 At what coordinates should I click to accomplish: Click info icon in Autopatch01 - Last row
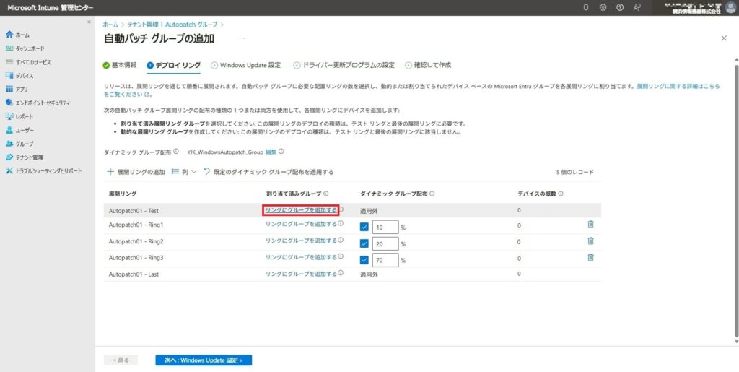[341, 273]
